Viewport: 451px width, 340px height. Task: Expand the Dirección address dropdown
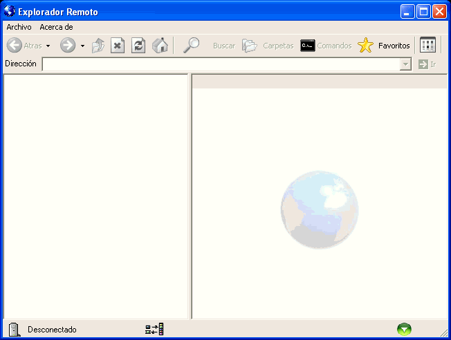pos(405,64)
